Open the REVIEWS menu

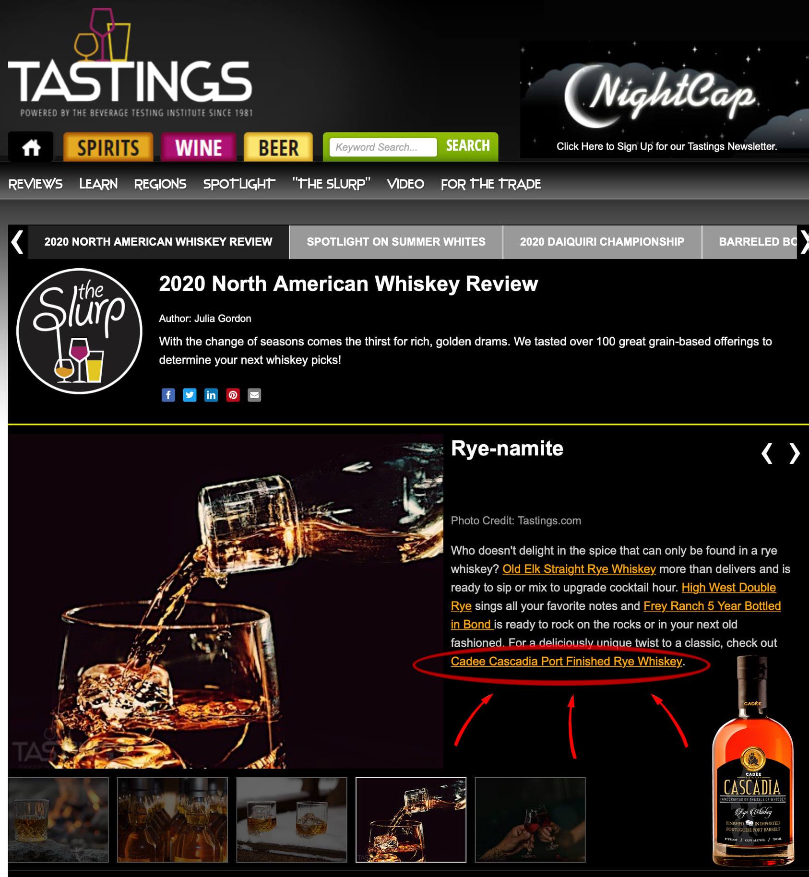(x=36, y=184)
